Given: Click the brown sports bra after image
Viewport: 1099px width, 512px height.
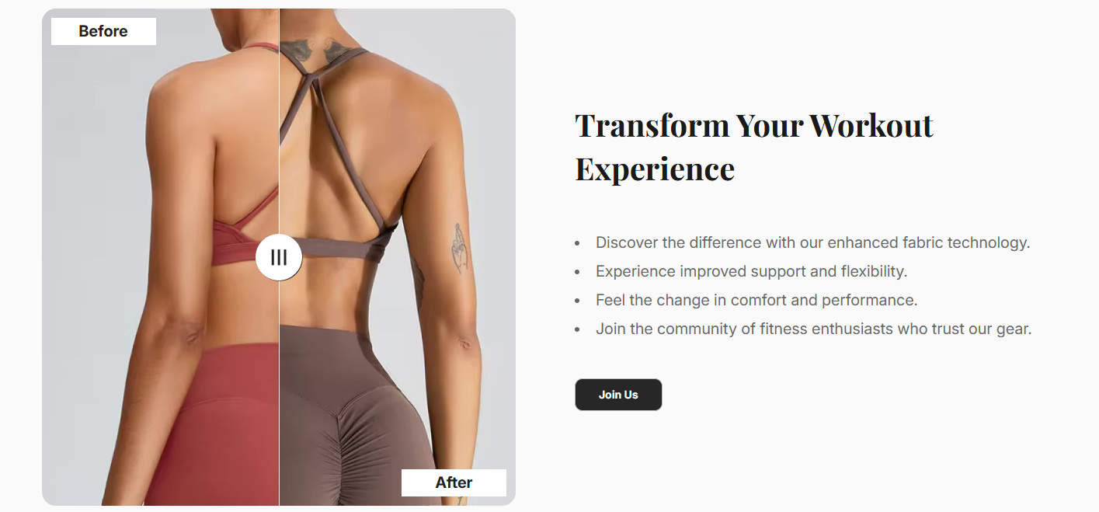Looking at the screenshot, I should click(x=397, y=257).
